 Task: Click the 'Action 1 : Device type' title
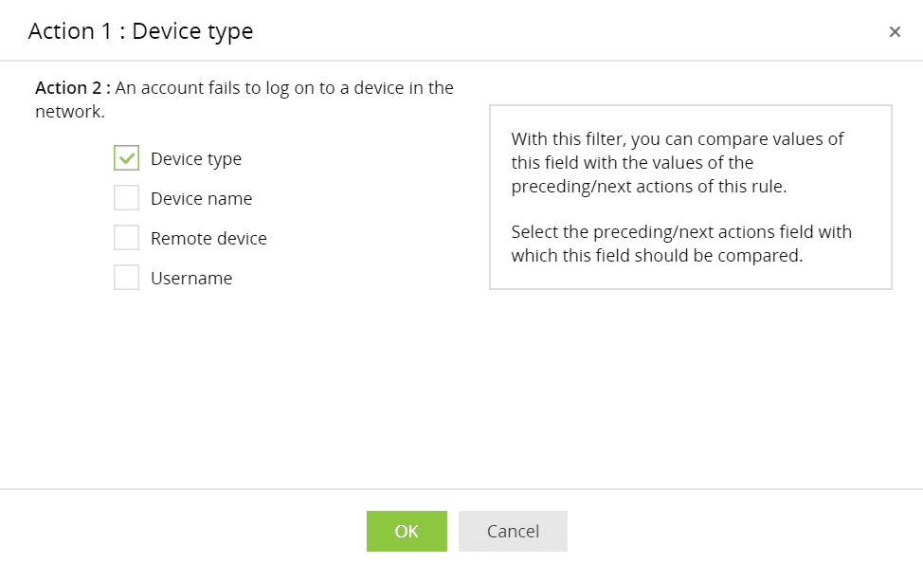coord(140,31)
